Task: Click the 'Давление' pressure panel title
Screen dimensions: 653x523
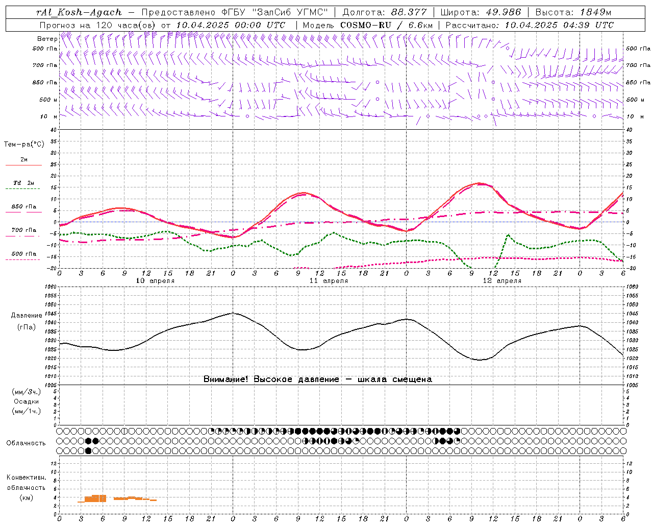Action: coord(27,316)
